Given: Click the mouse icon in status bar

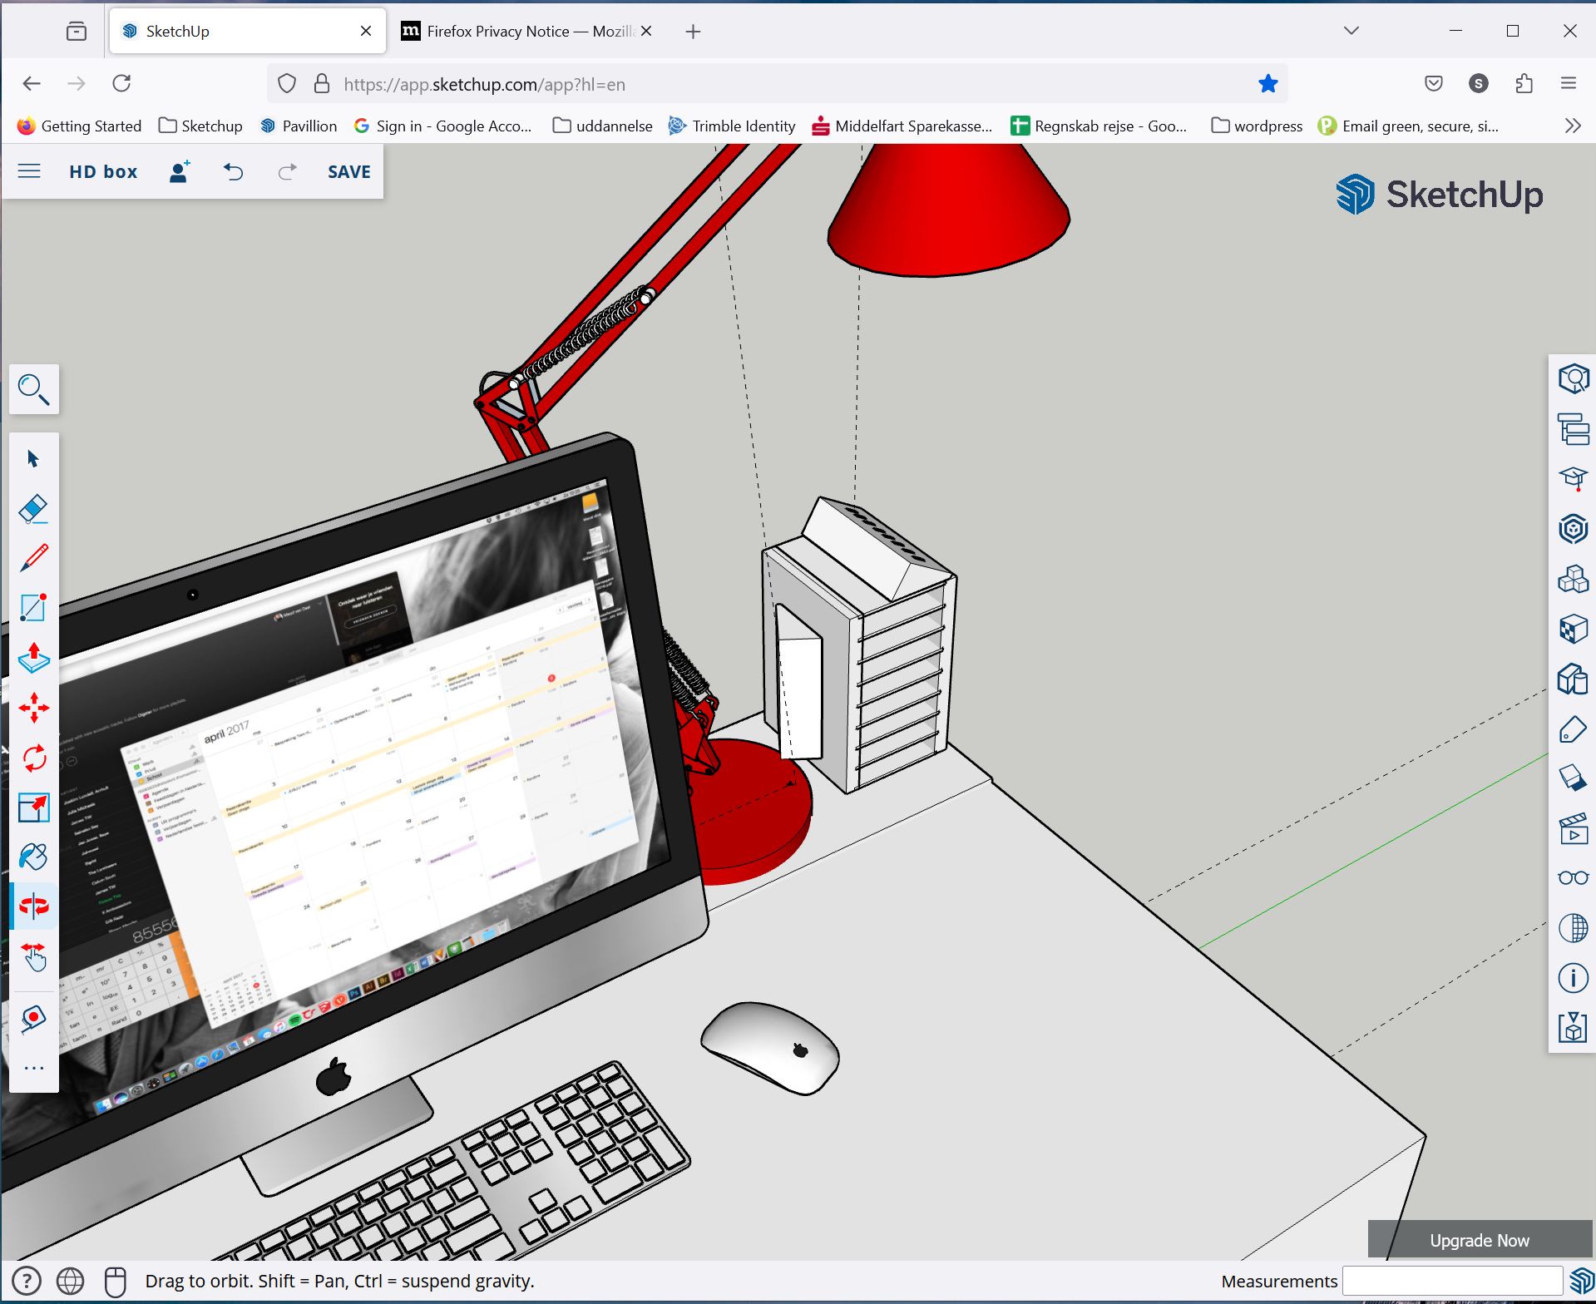Looking at the screenshot, I should pos(116,1281).
